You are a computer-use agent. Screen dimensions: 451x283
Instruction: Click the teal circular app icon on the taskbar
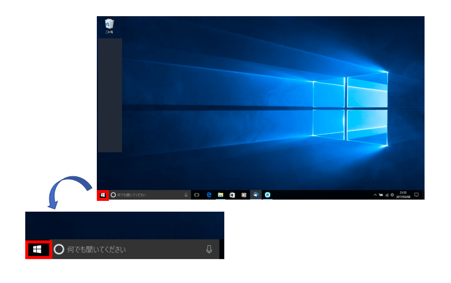click(x=268, y=195)
